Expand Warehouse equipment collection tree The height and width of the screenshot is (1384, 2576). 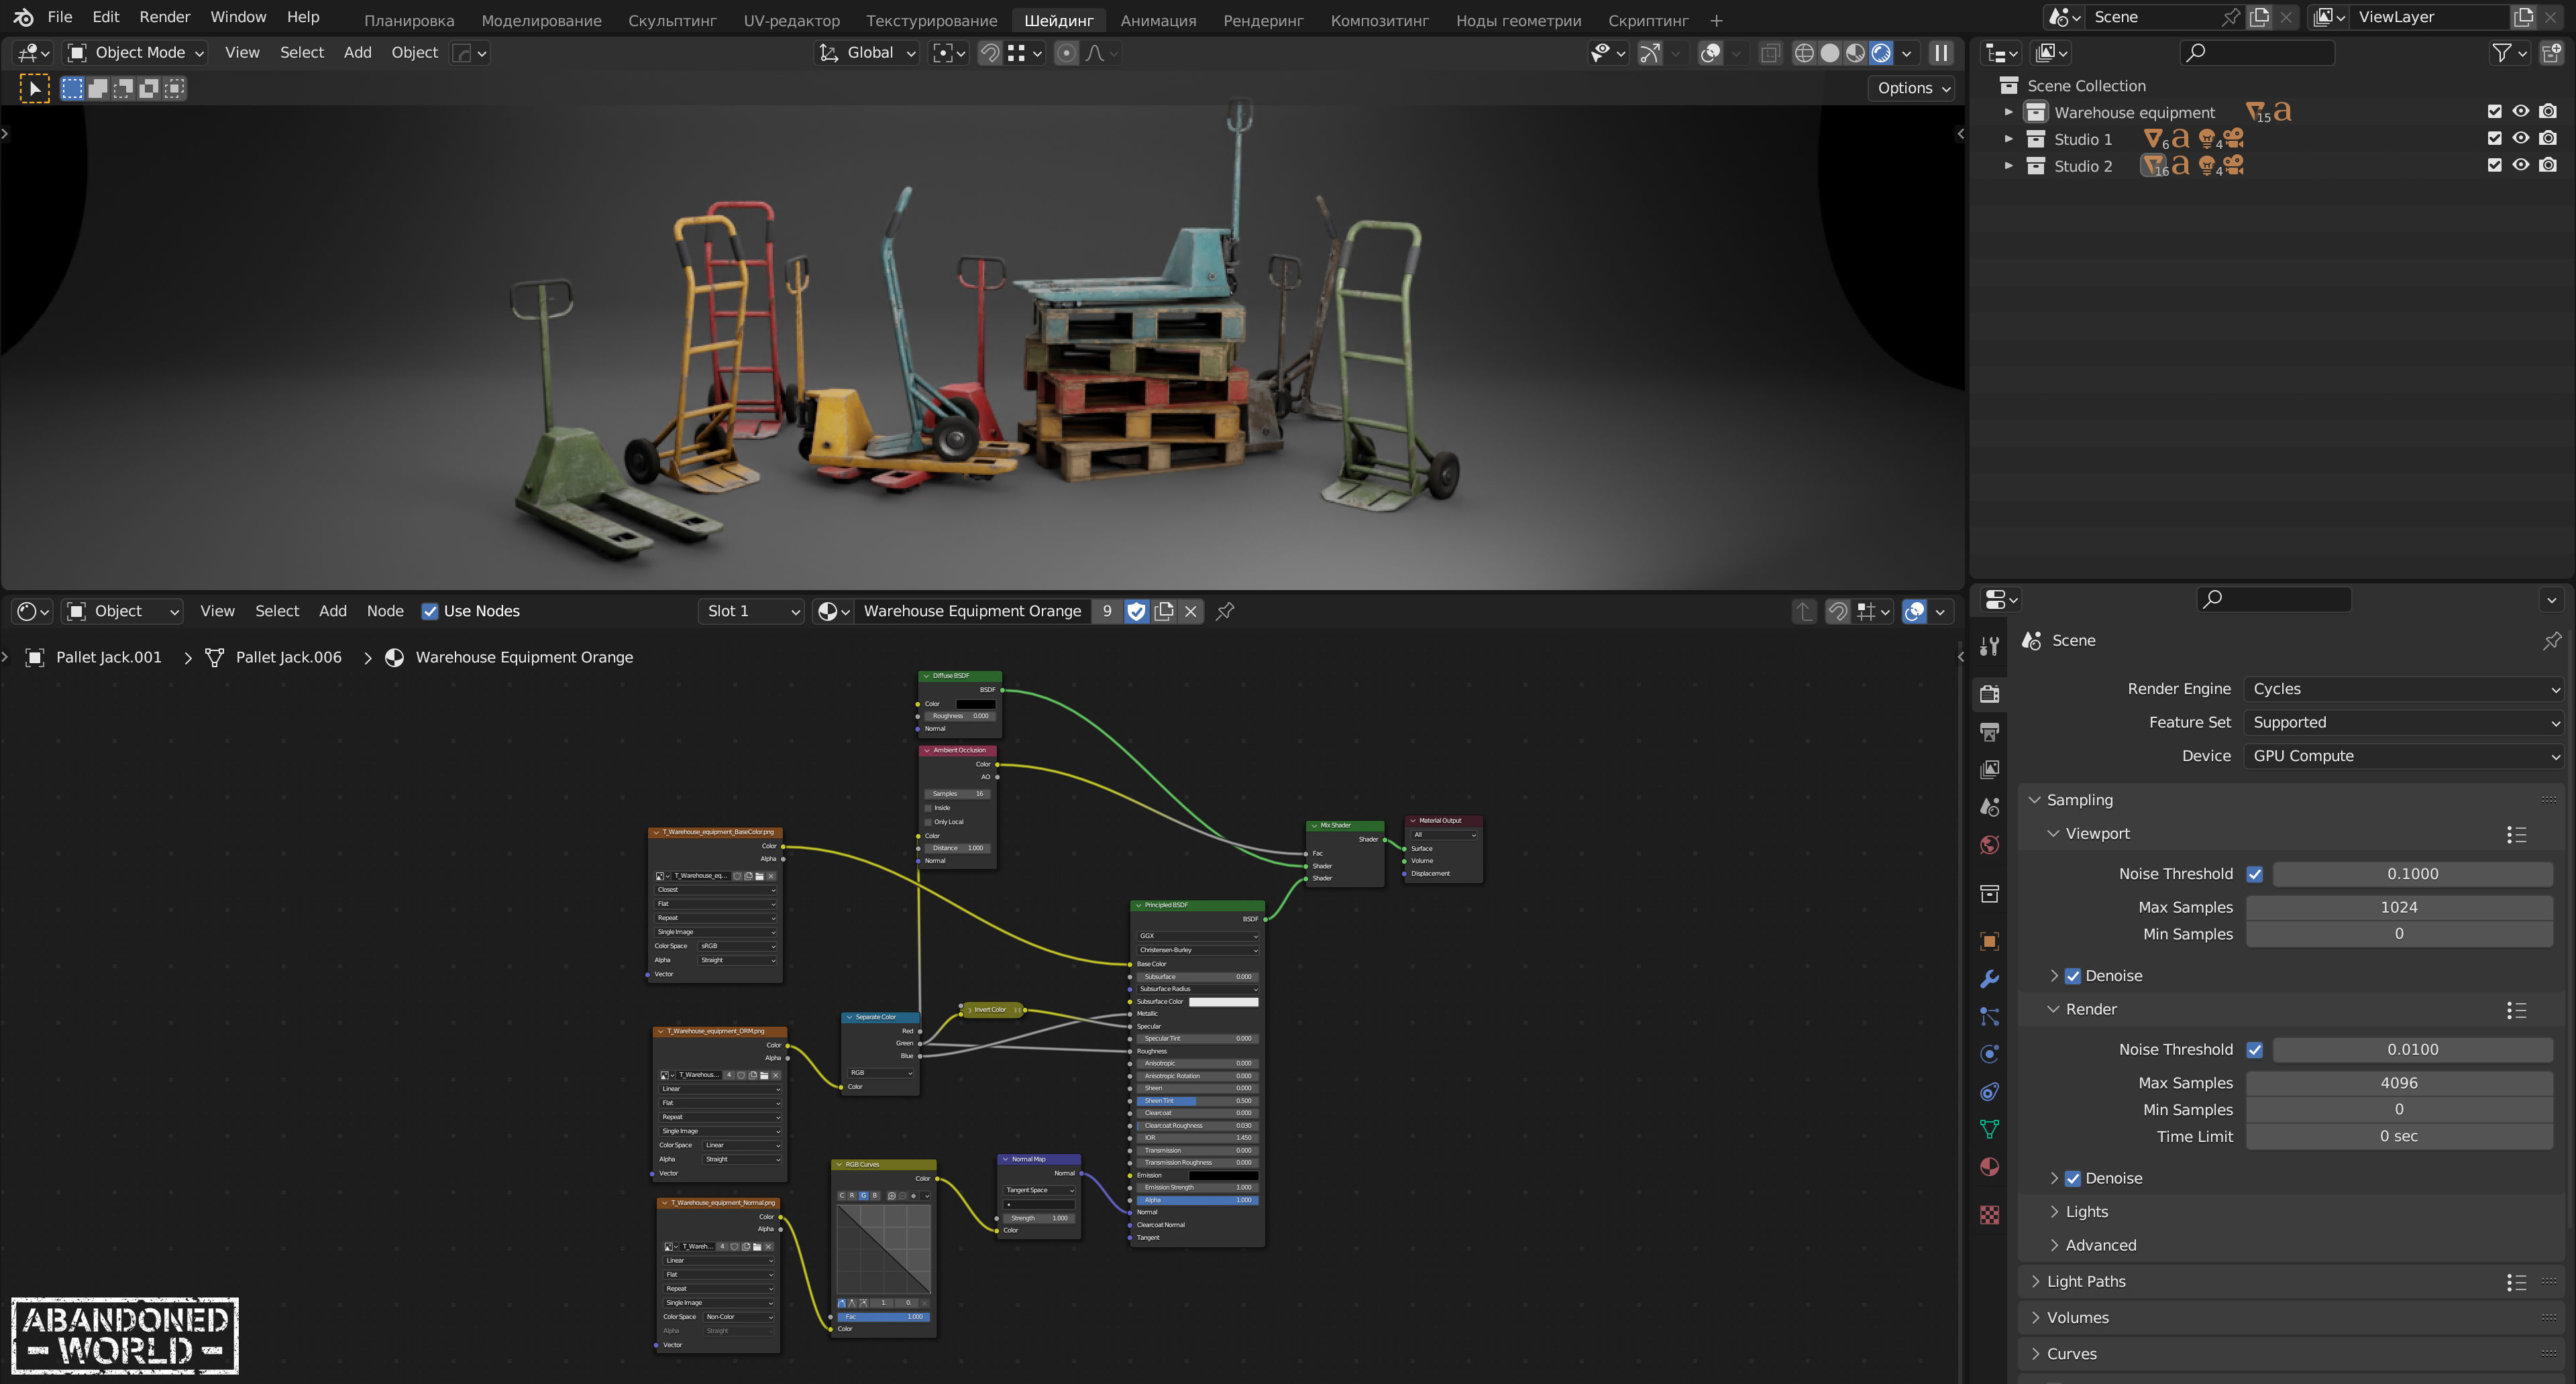pos(2008,112)
